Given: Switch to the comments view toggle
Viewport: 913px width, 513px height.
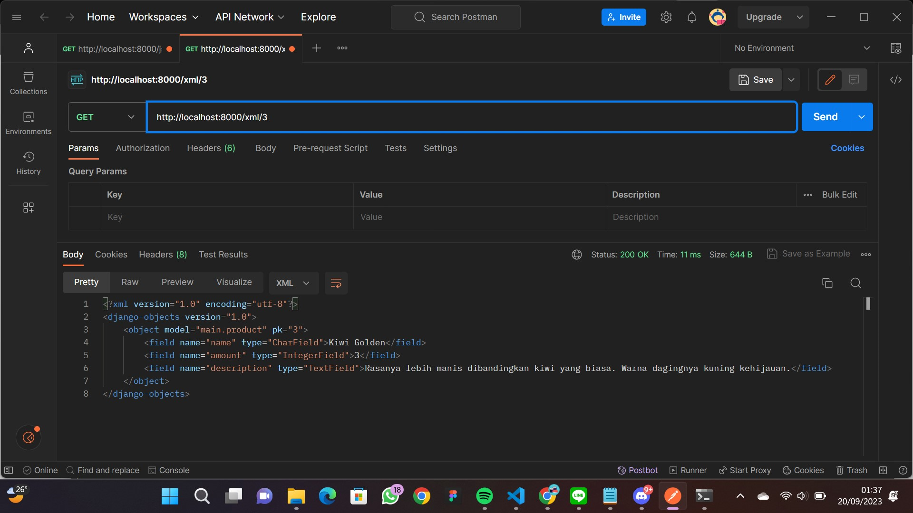Looking at the screenshot, I should point(854,80).
